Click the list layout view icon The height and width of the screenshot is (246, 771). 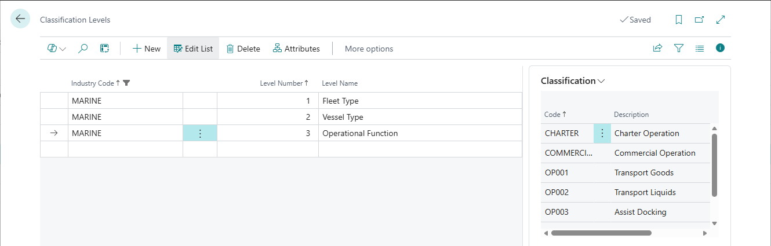coord(700,49)
